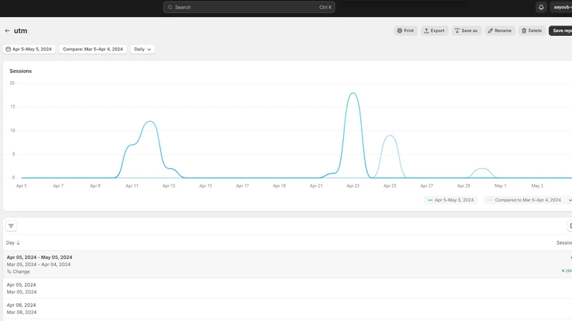The height and width of the screenshot is (321, 572).
Task: Click the Apr 12 peak on the chart
Action: coord(150,121)
